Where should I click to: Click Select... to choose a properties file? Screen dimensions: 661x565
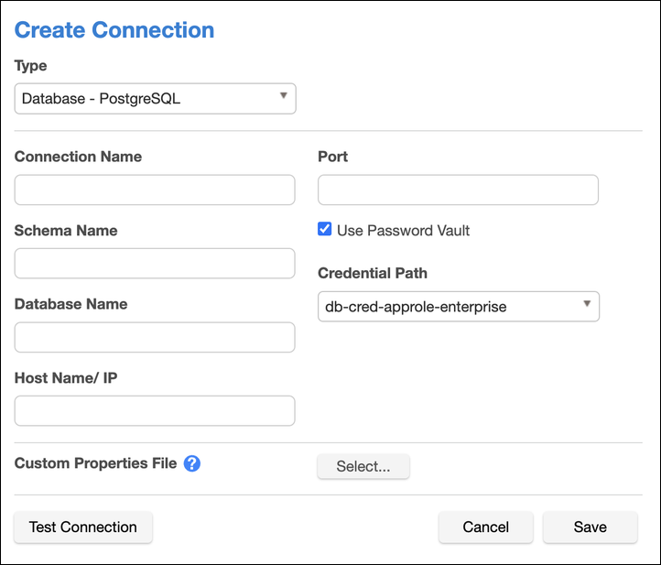(363, 467)
